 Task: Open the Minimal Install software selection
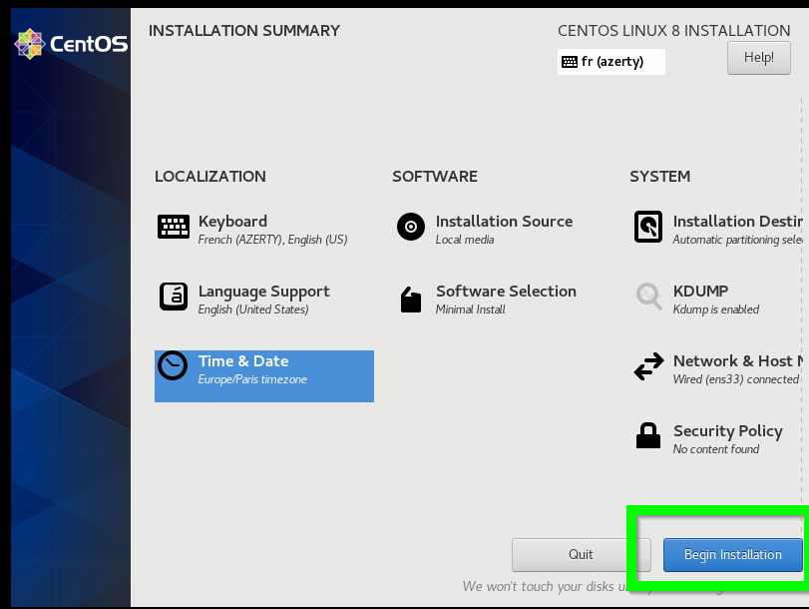pyautogui.click(x=471, y=309)
